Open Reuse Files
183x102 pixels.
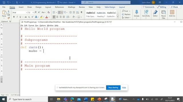click(x=164, y=14)
